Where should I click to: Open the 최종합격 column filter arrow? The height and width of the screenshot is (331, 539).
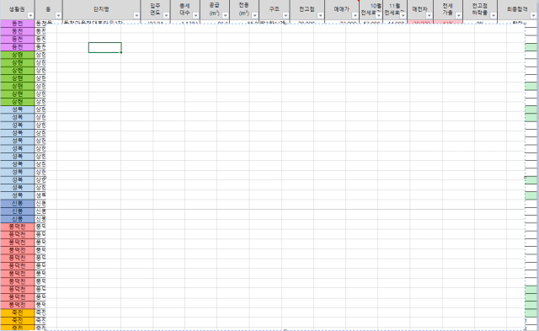533,15
